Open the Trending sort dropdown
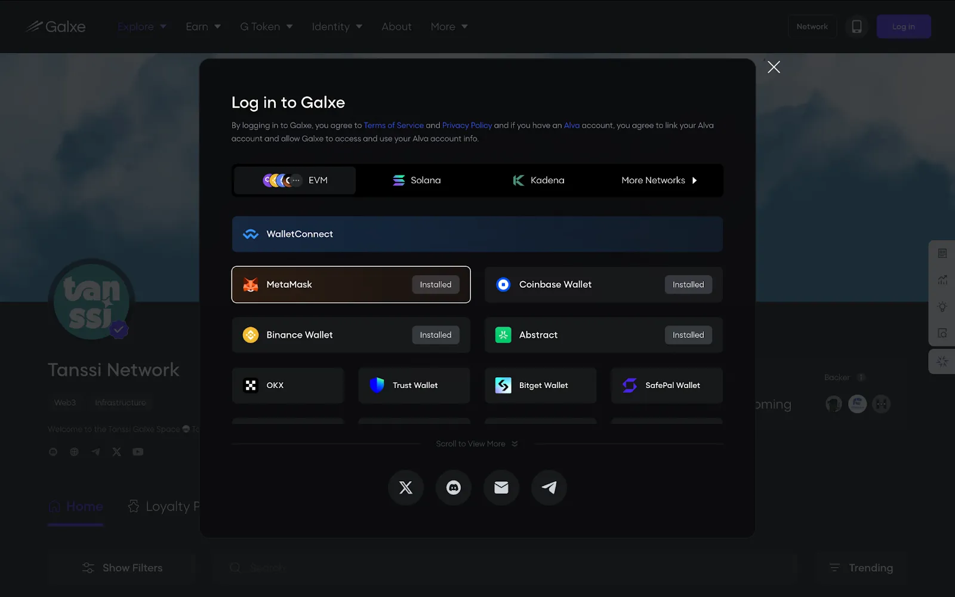The image size is (955, 597). [x=861, y=568]
